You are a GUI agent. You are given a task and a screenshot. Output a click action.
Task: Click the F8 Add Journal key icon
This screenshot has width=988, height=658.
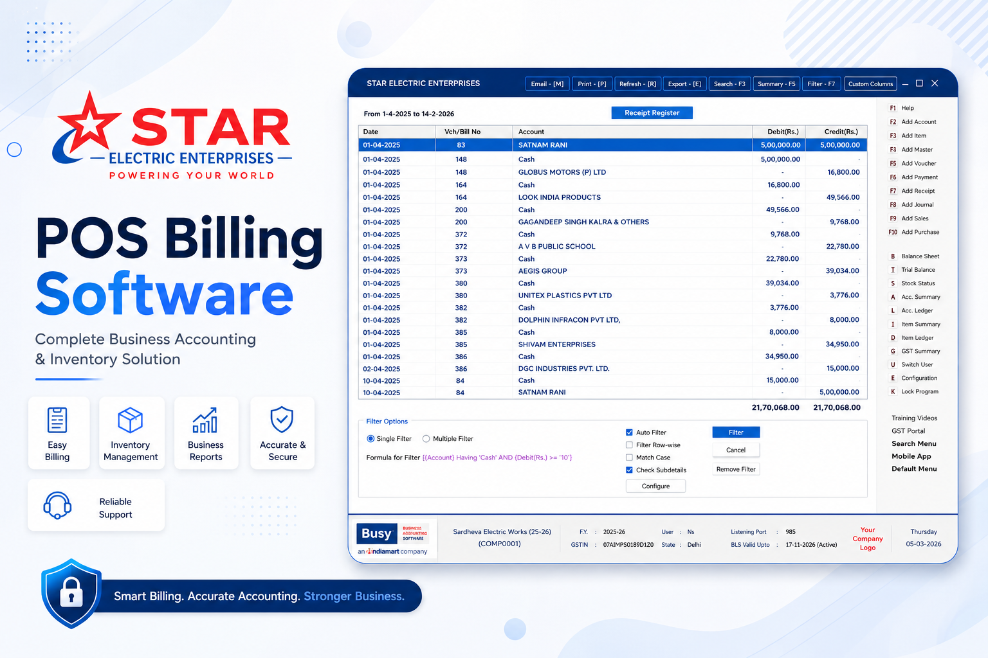click(893, 205)
